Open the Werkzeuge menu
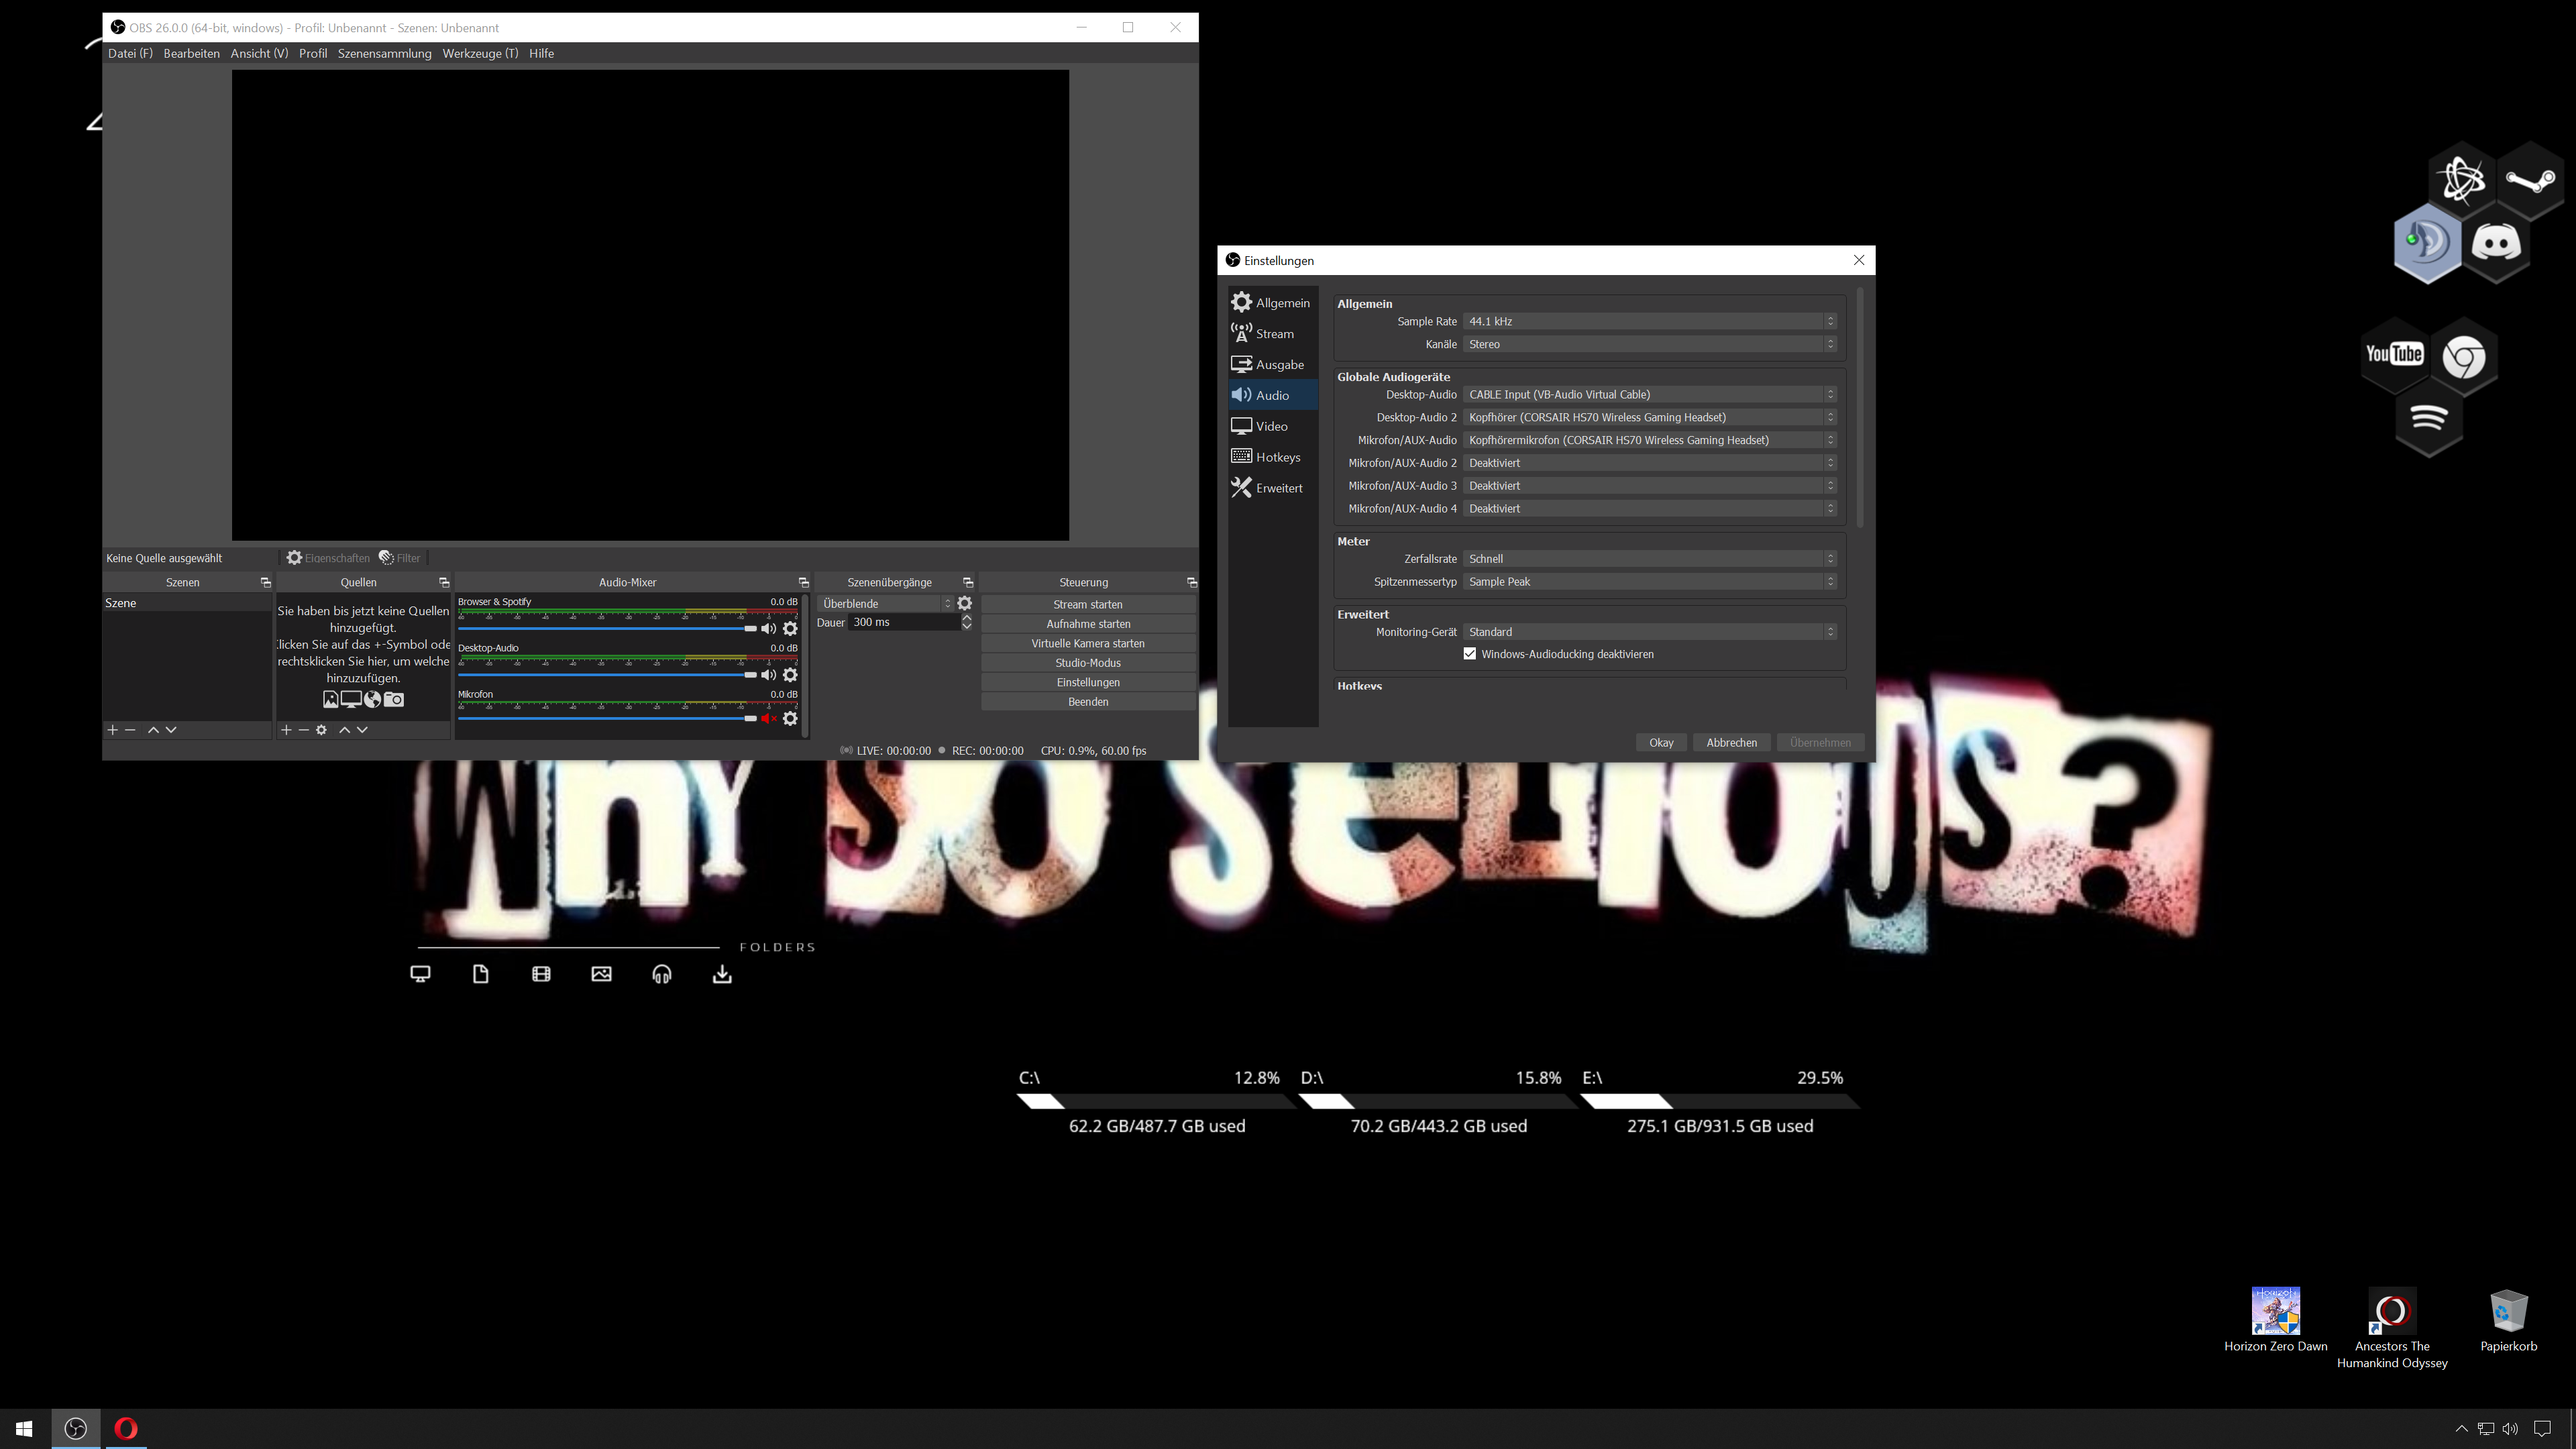 click(480, 53)
